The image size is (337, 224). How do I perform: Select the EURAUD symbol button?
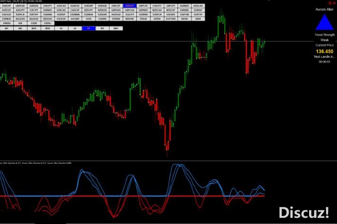pos(102,6)
